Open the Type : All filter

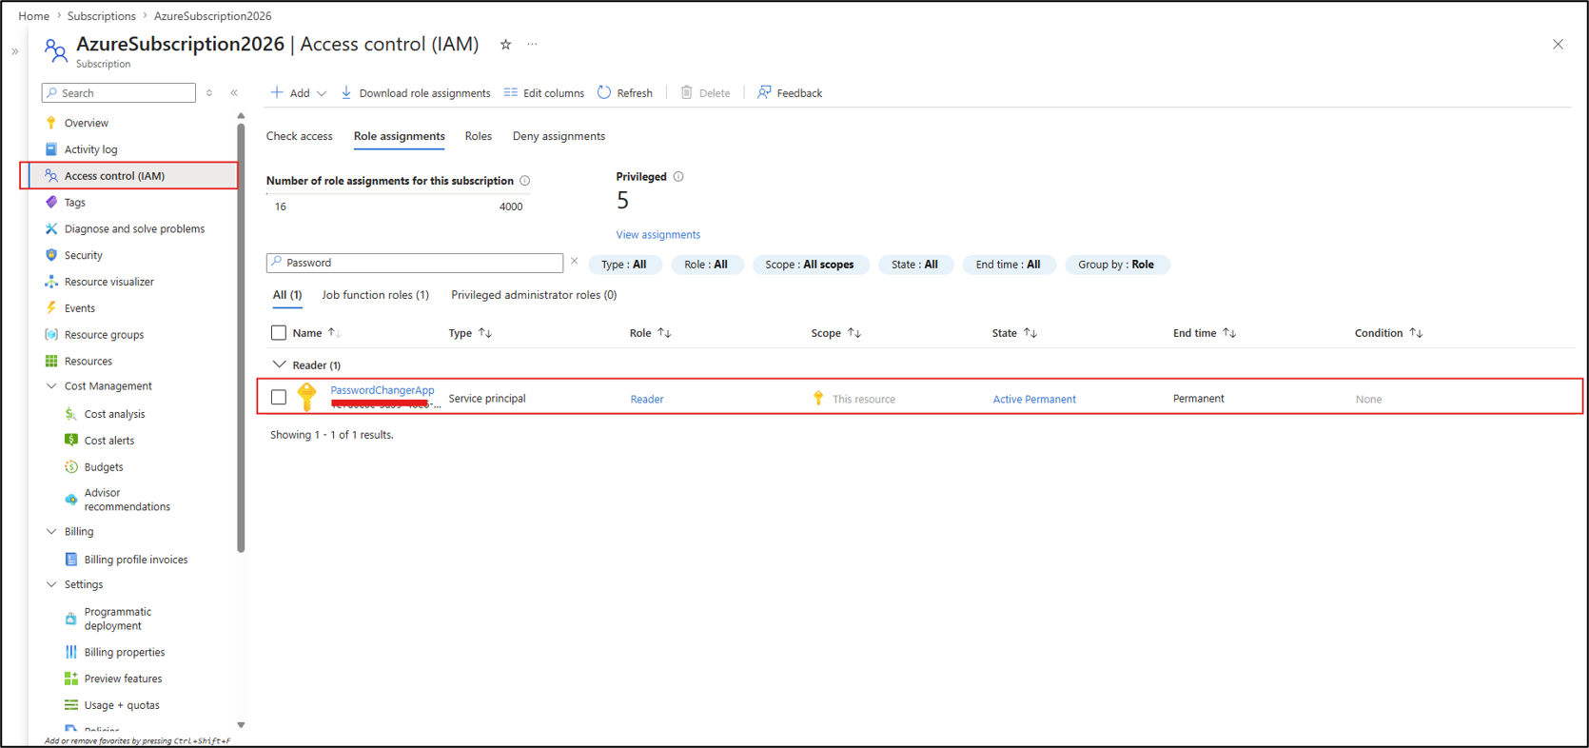pos(624,265)
